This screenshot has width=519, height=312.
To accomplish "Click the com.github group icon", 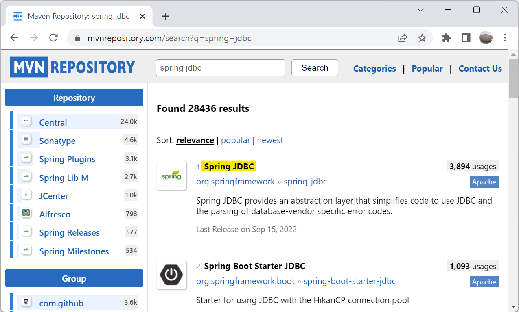I will click(26, 302).
